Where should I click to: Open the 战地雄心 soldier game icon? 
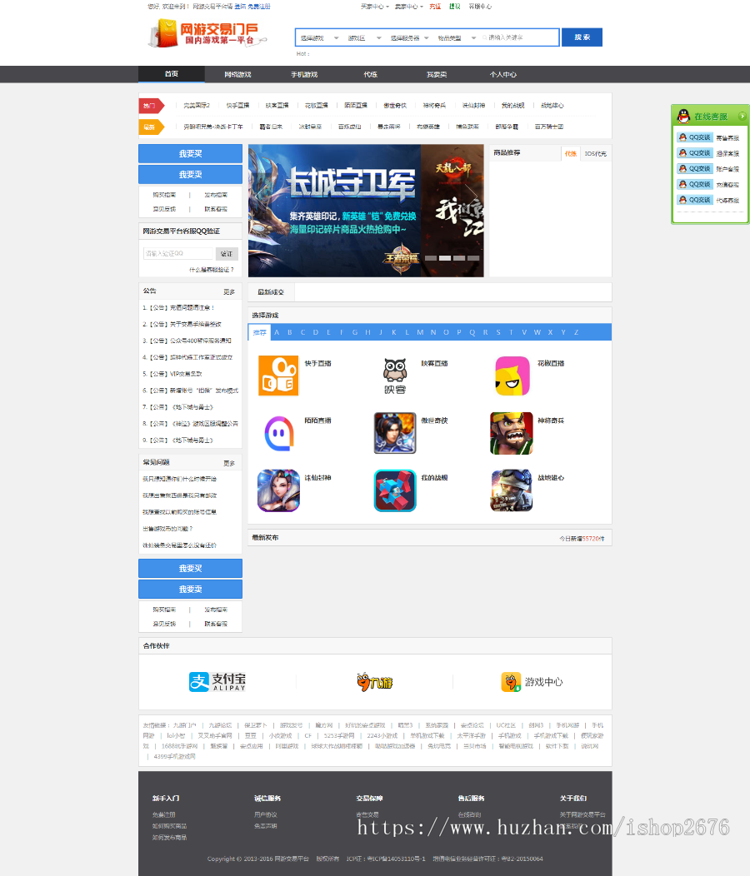tap(511, 490)
